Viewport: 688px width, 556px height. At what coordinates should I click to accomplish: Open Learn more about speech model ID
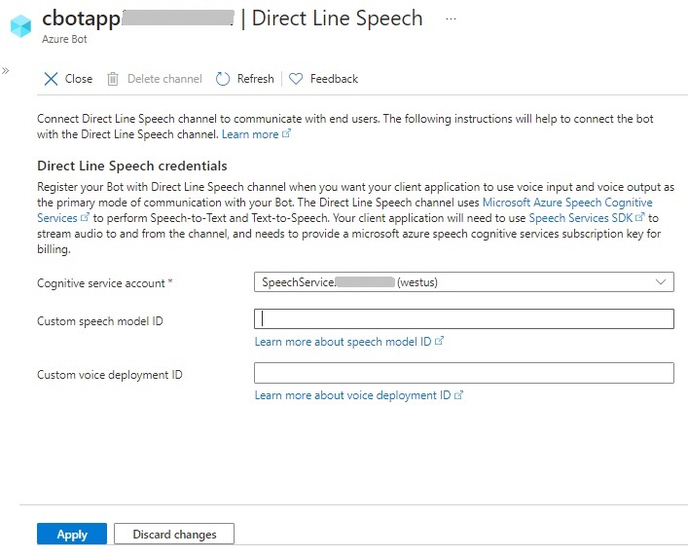click(x=343, y=342)
